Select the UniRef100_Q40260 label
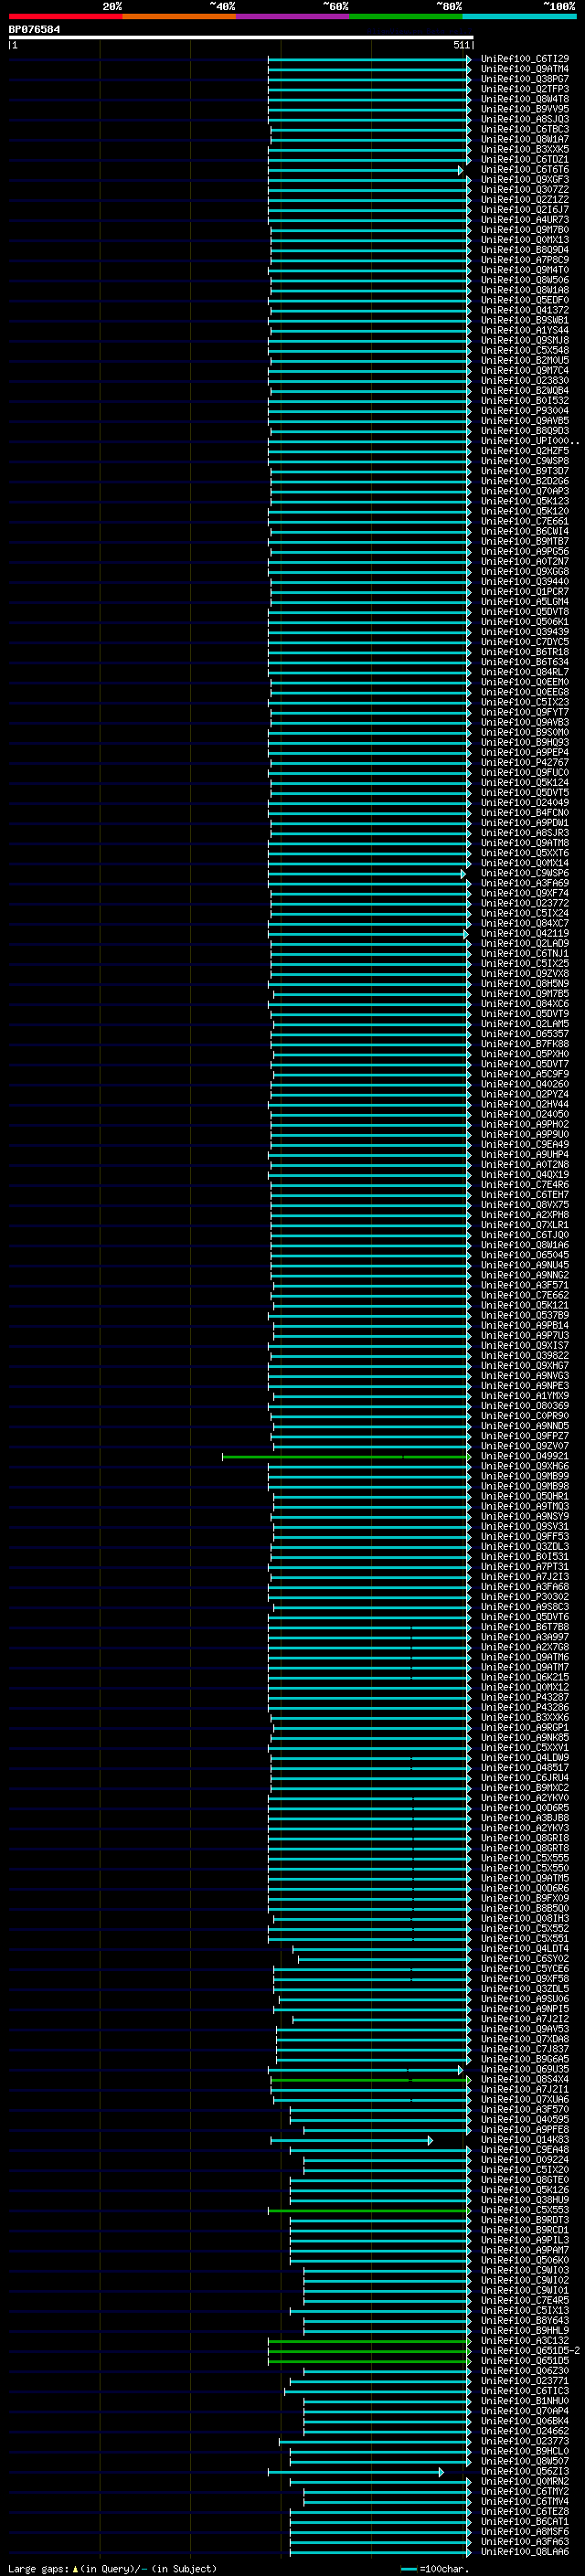Screen dimensions: 585x2576 (x=525, y=1084)
